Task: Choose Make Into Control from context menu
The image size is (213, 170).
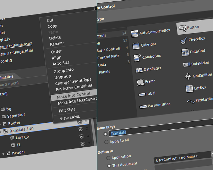Action: tap(74, 95)
